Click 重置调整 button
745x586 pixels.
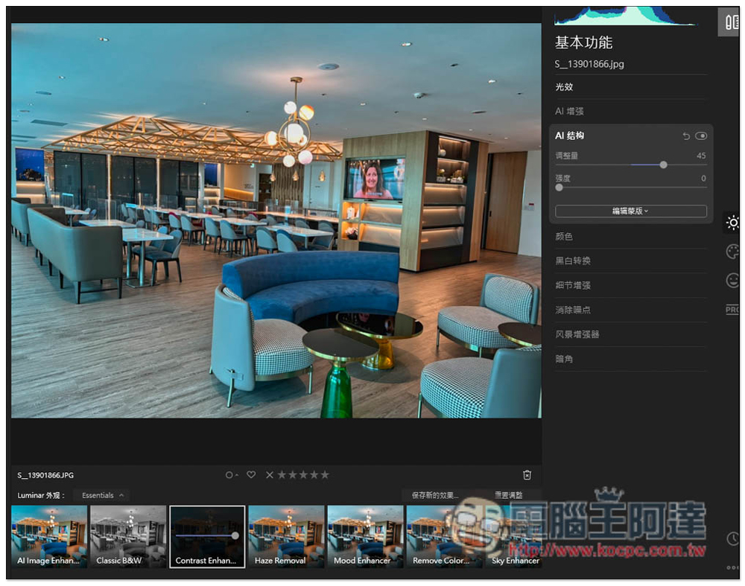tap(508, 495)
